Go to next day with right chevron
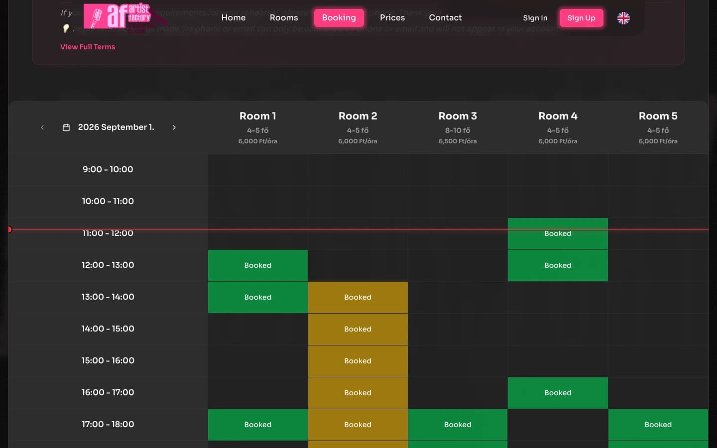717x448 pixels. (174, 127)
